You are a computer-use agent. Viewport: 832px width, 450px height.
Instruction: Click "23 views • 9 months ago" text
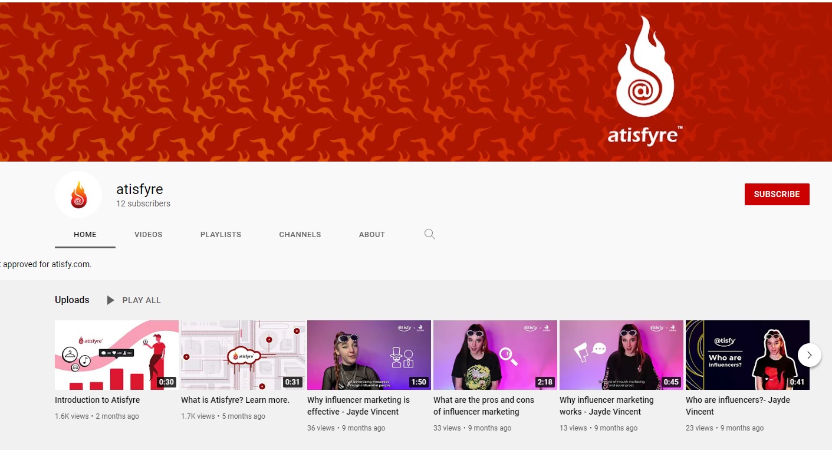pos(725,428)
